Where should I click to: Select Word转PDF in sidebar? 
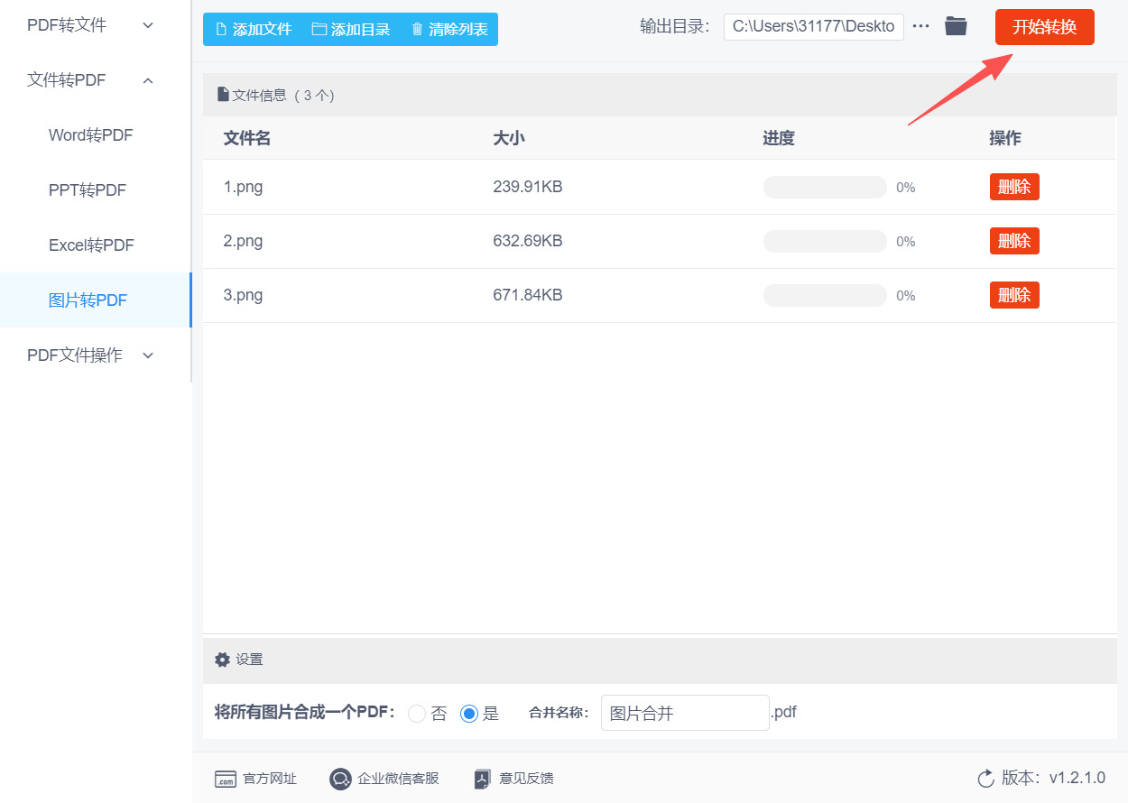[x=91, y=135]
